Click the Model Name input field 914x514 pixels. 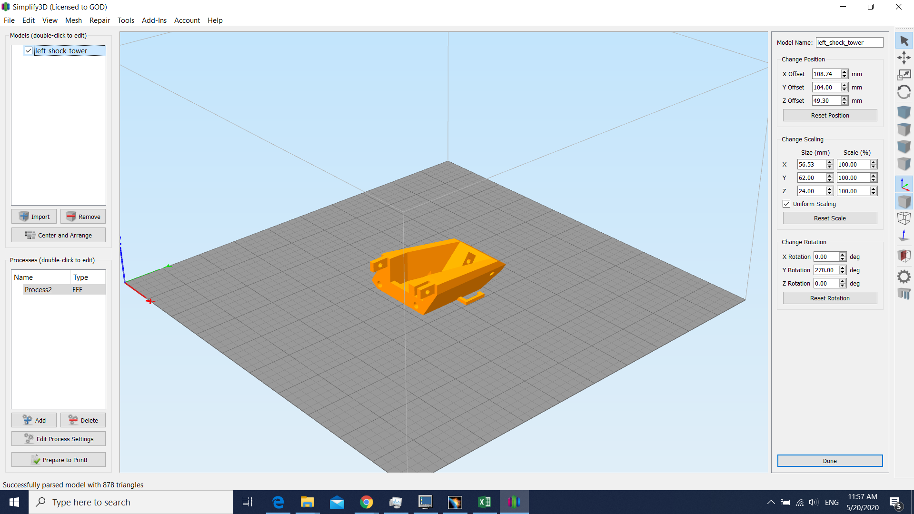(849, 42)
